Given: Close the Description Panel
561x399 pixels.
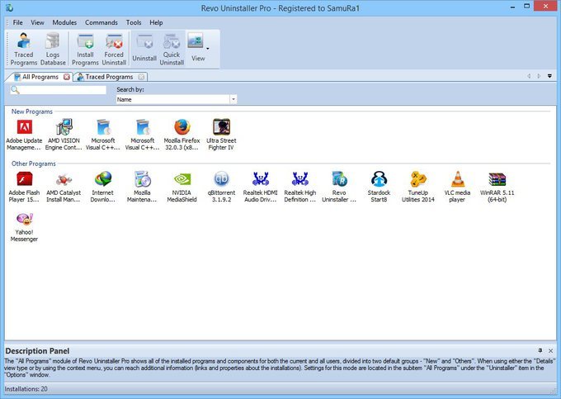Looking at the screenshot, I should (550, 350).
